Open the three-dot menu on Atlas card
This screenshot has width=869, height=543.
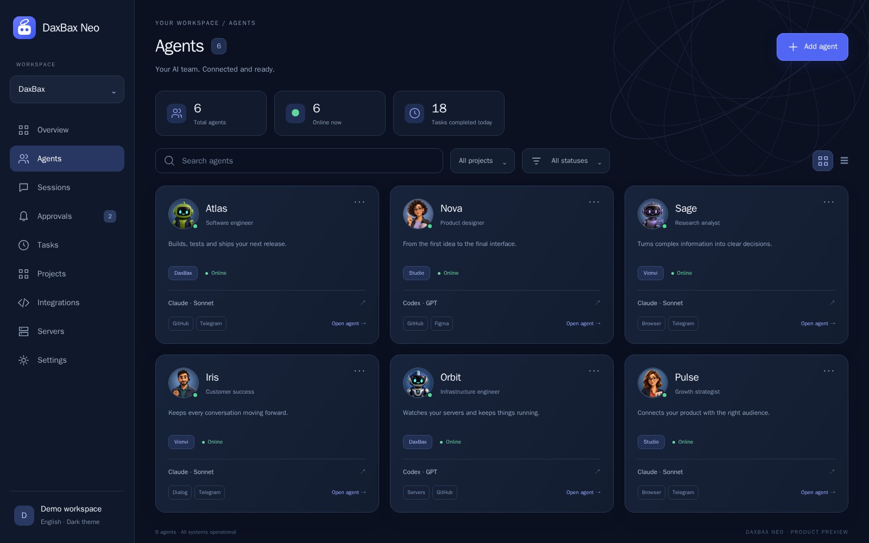[360, 202]
